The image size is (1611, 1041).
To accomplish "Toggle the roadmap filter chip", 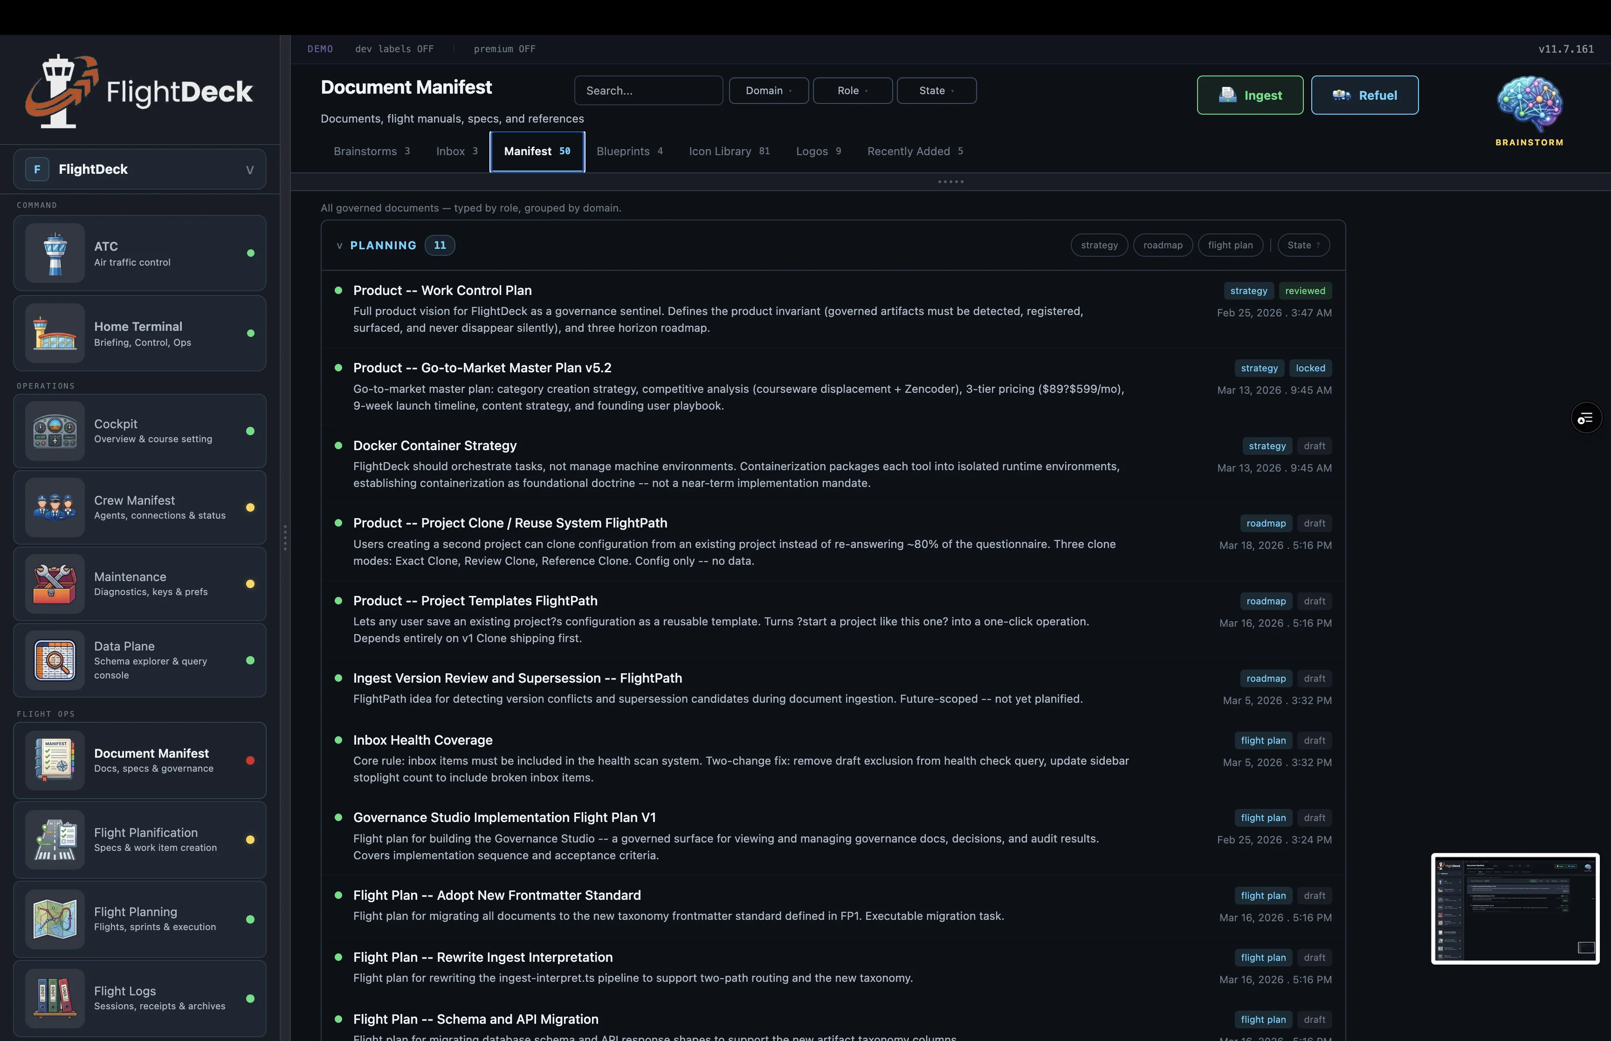I will pyautogui.click(x=1163, y=245).
